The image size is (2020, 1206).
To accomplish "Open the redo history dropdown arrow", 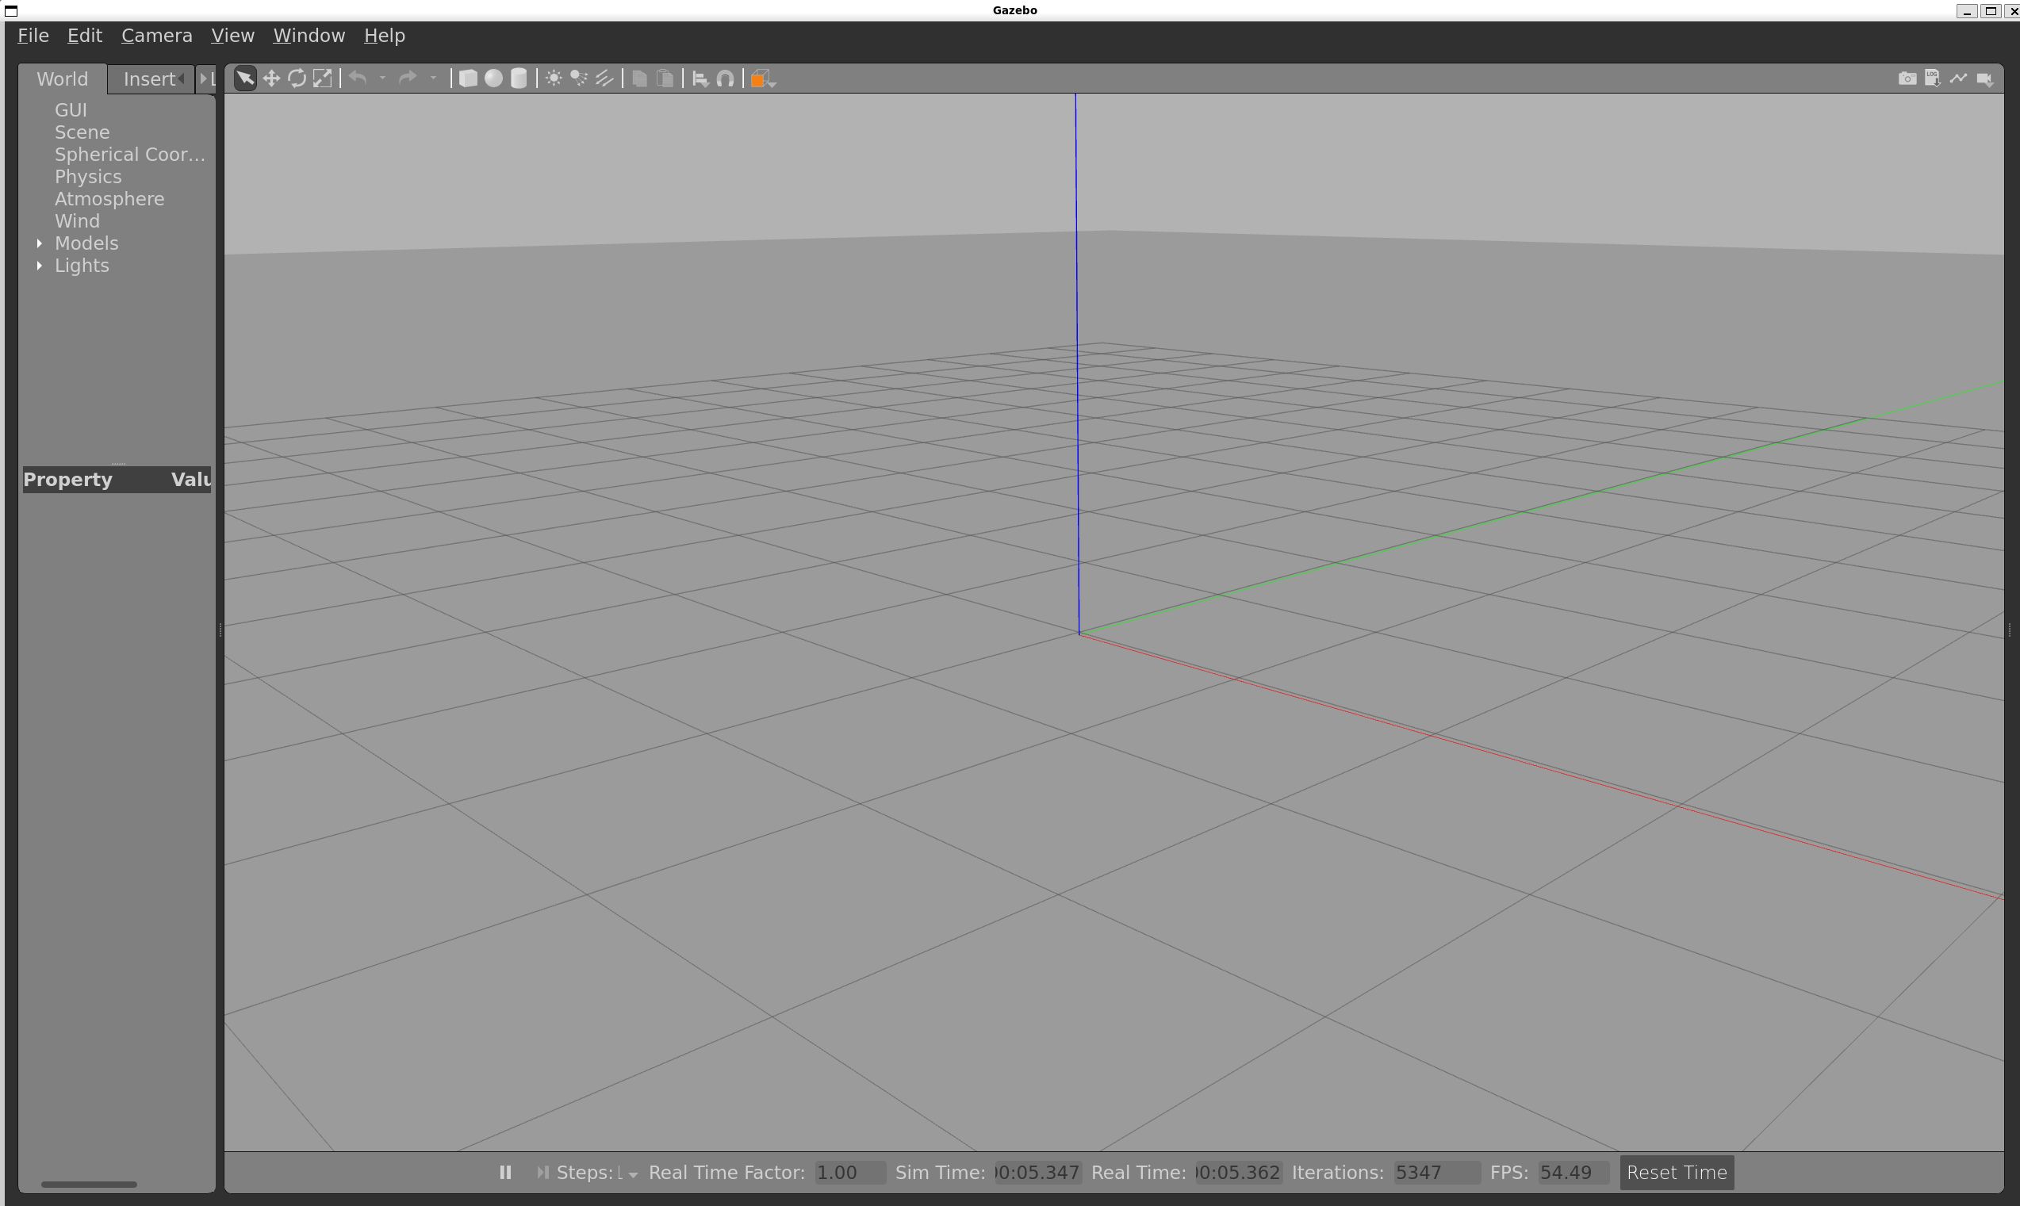I will click(433, 78).
